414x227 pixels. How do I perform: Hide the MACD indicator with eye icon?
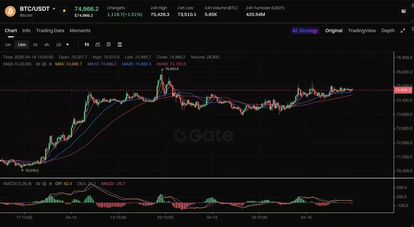coord(38,184)
